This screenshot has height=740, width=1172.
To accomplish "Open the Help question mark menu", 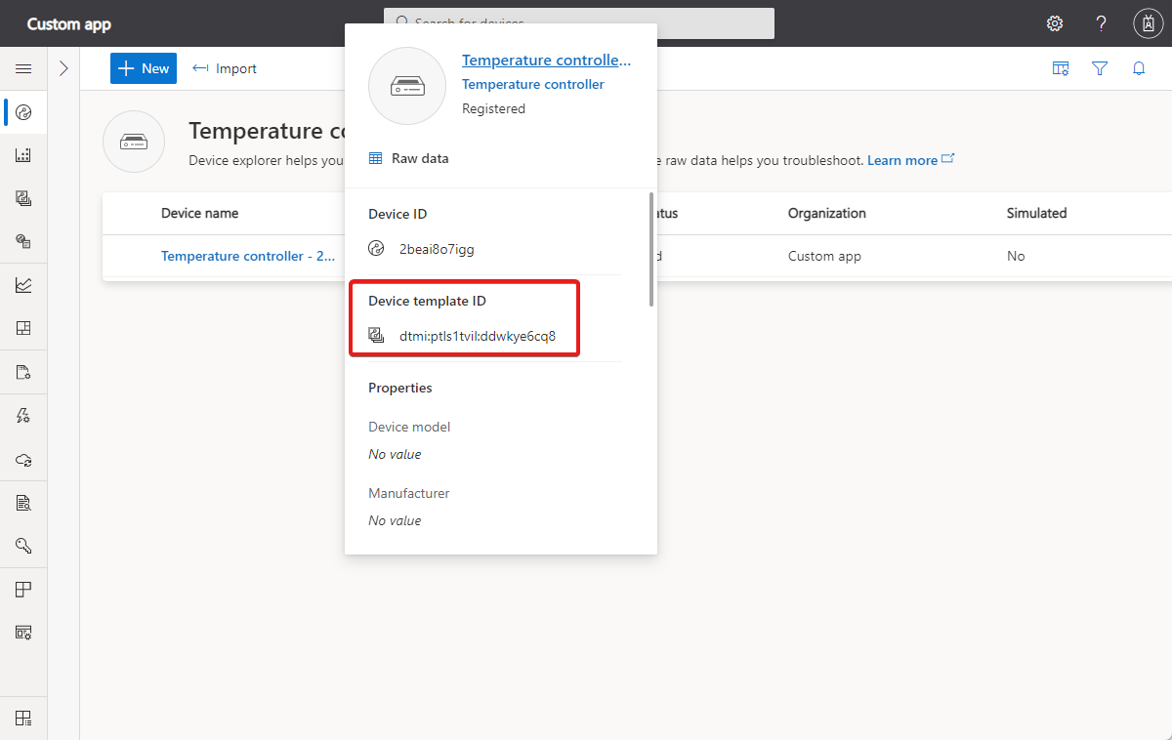I will point(1101,23).
